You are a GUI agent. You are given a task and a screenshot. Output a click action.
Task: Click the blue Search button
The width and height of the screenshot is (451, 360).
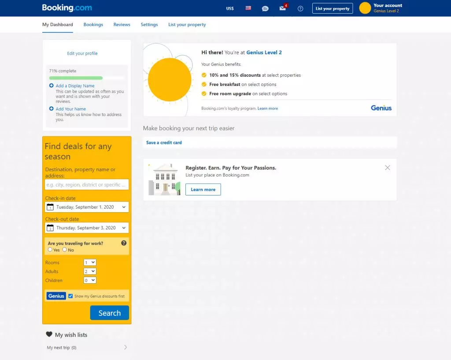[x=110, y=313]
